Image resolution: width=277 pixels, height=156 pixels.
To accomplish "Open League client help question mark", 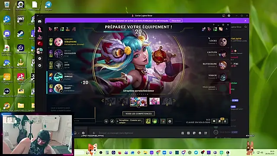I will tap(213, 25).
